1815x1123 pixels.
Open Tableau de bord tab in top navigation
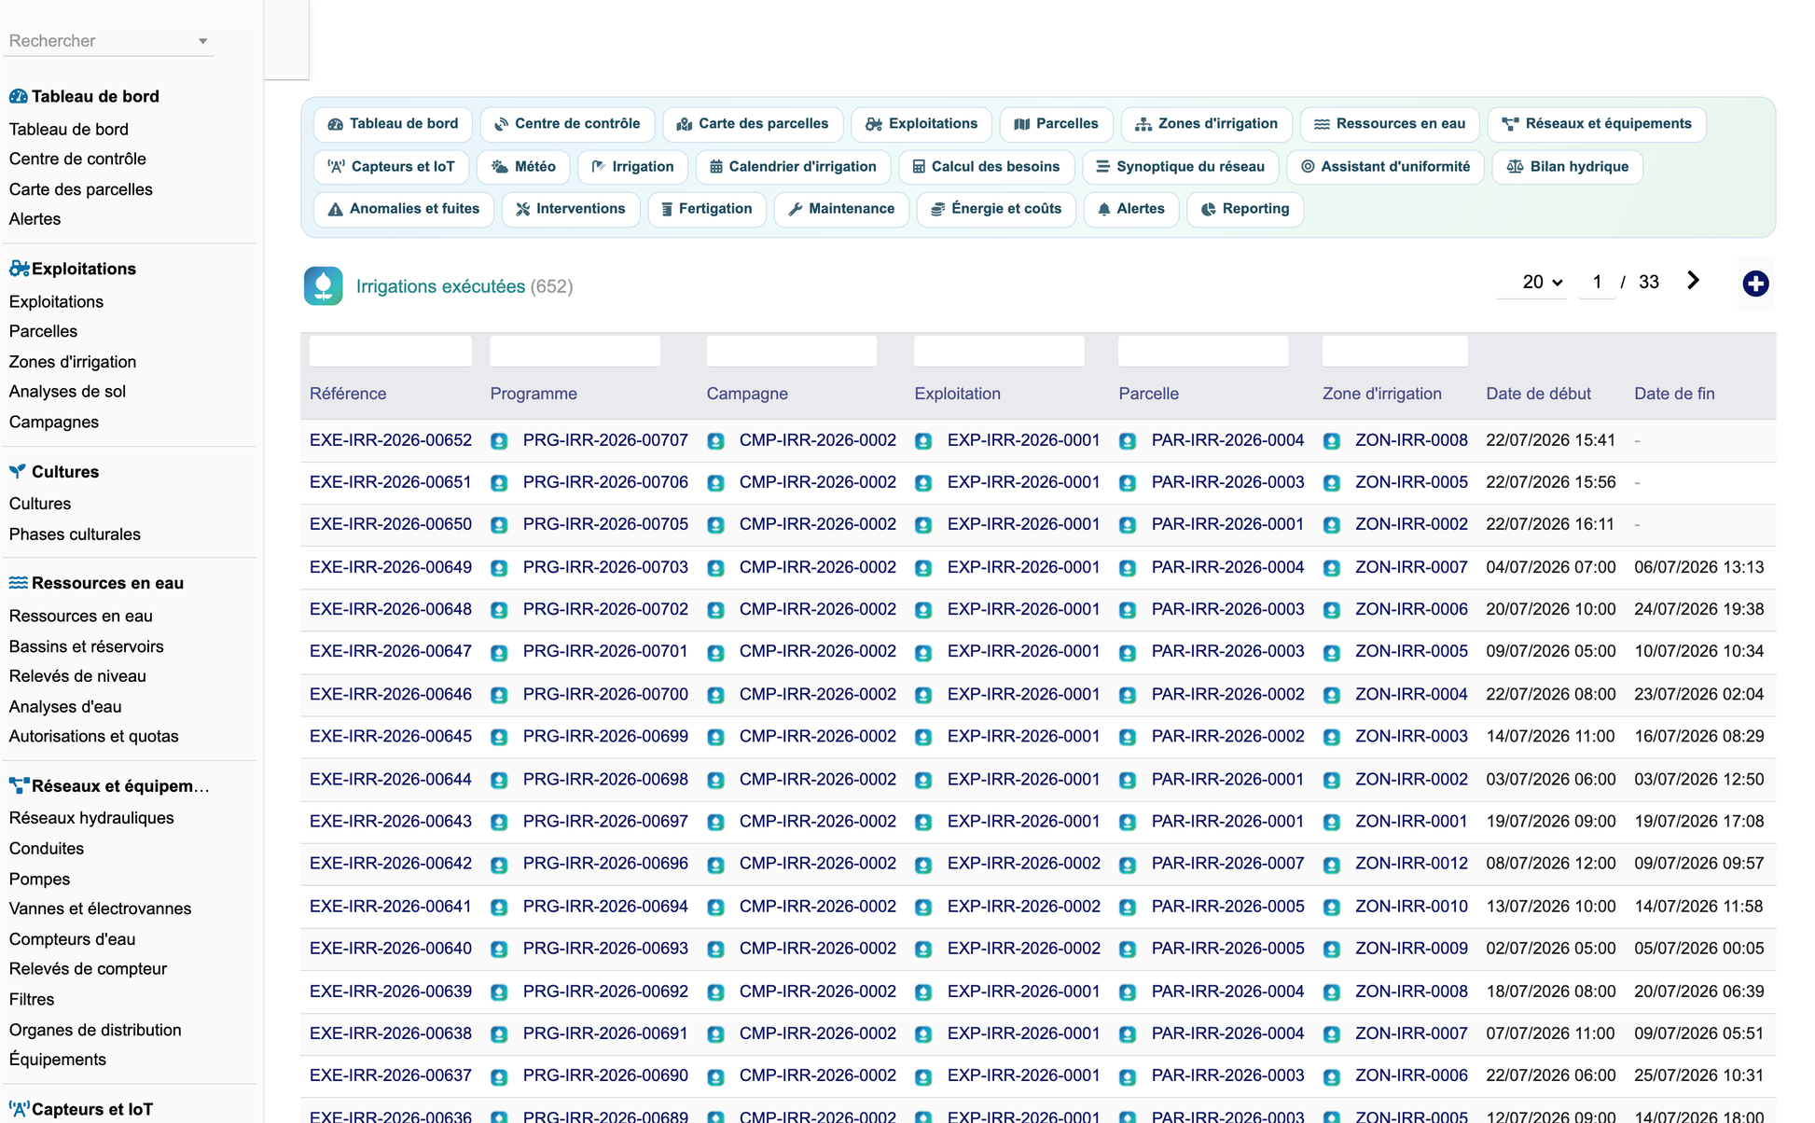tap(393, 124)
